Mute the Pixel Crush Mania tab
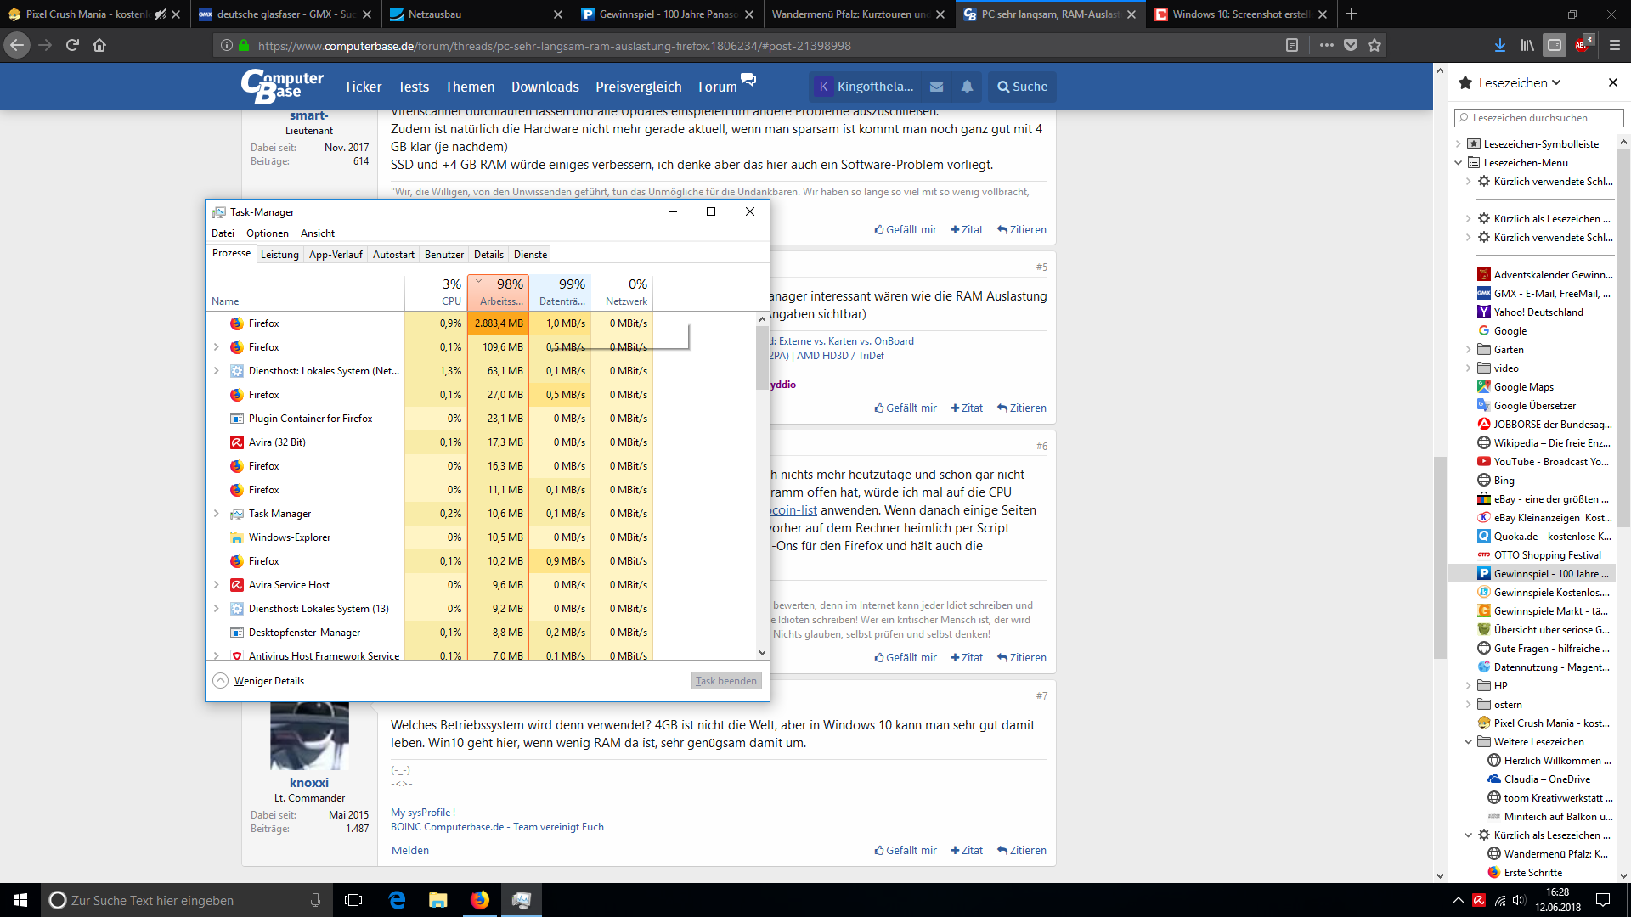 click(161, 14)
